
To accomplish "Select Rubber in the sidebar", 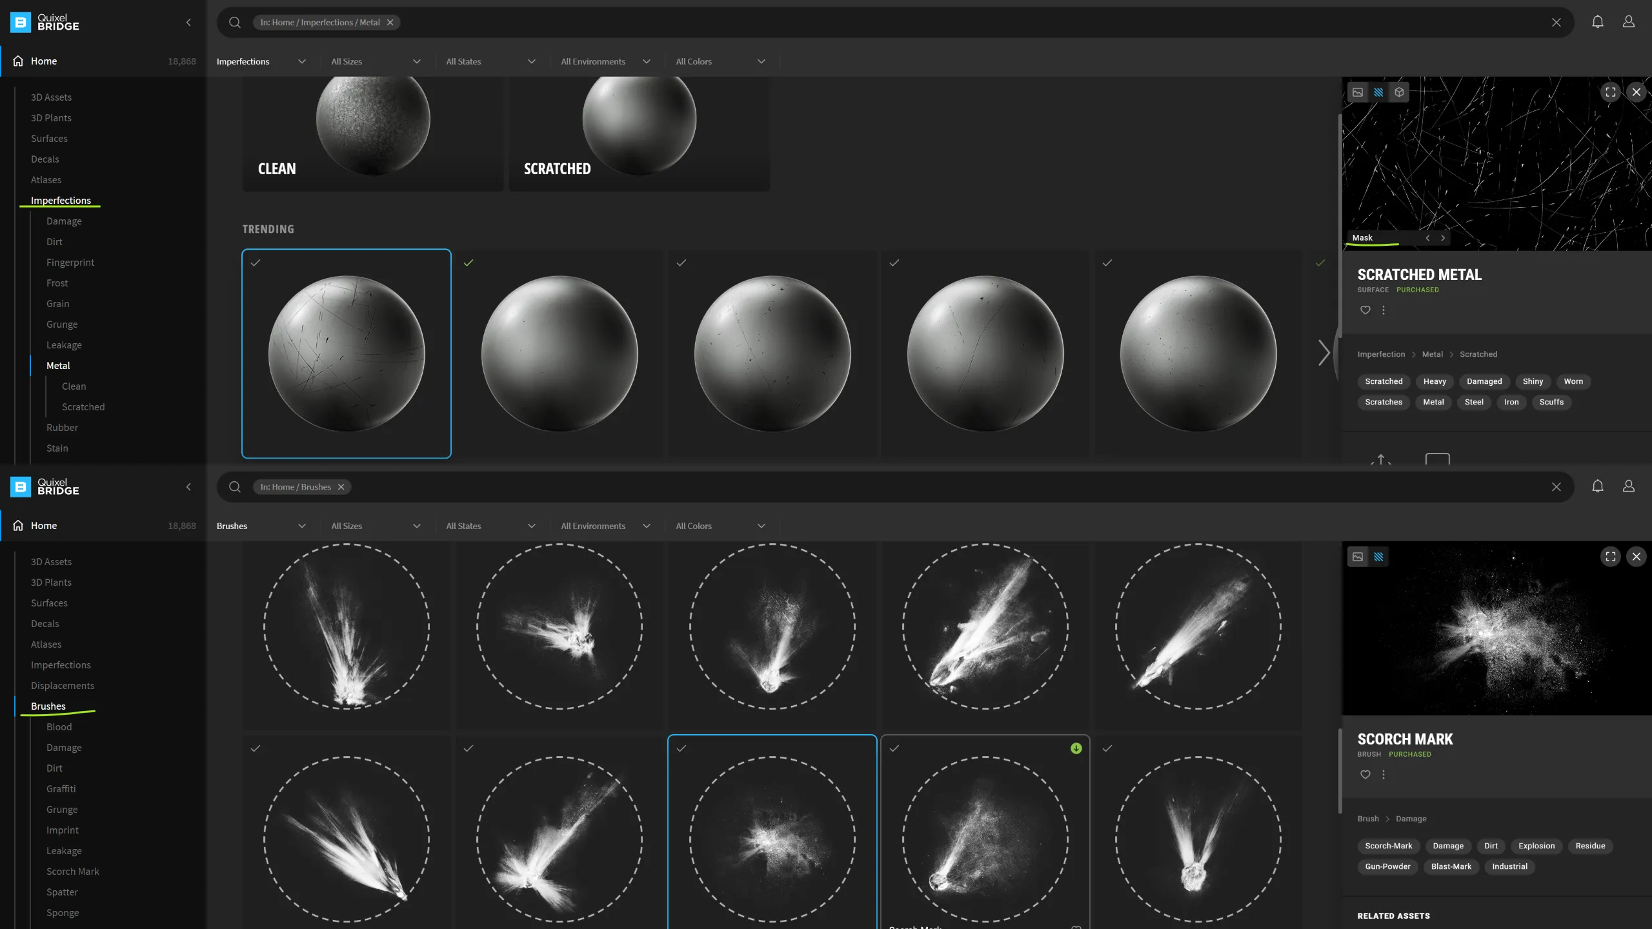I will point(62,428).
